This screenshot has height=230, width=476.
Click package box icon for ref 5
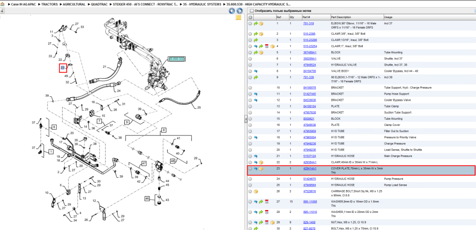point(261,52)
